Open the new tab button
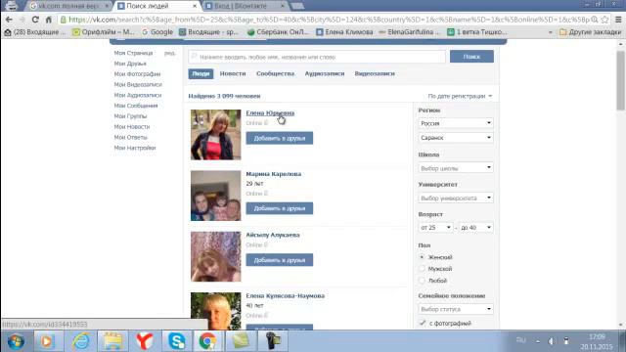Viewport: 626px width, 352px height. (x=297, y=6)
